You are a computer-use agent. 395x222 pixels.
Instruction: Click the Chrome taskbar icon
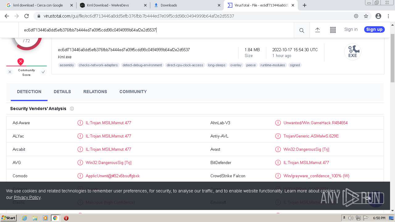pyautogui.click(x=55, y=218)
